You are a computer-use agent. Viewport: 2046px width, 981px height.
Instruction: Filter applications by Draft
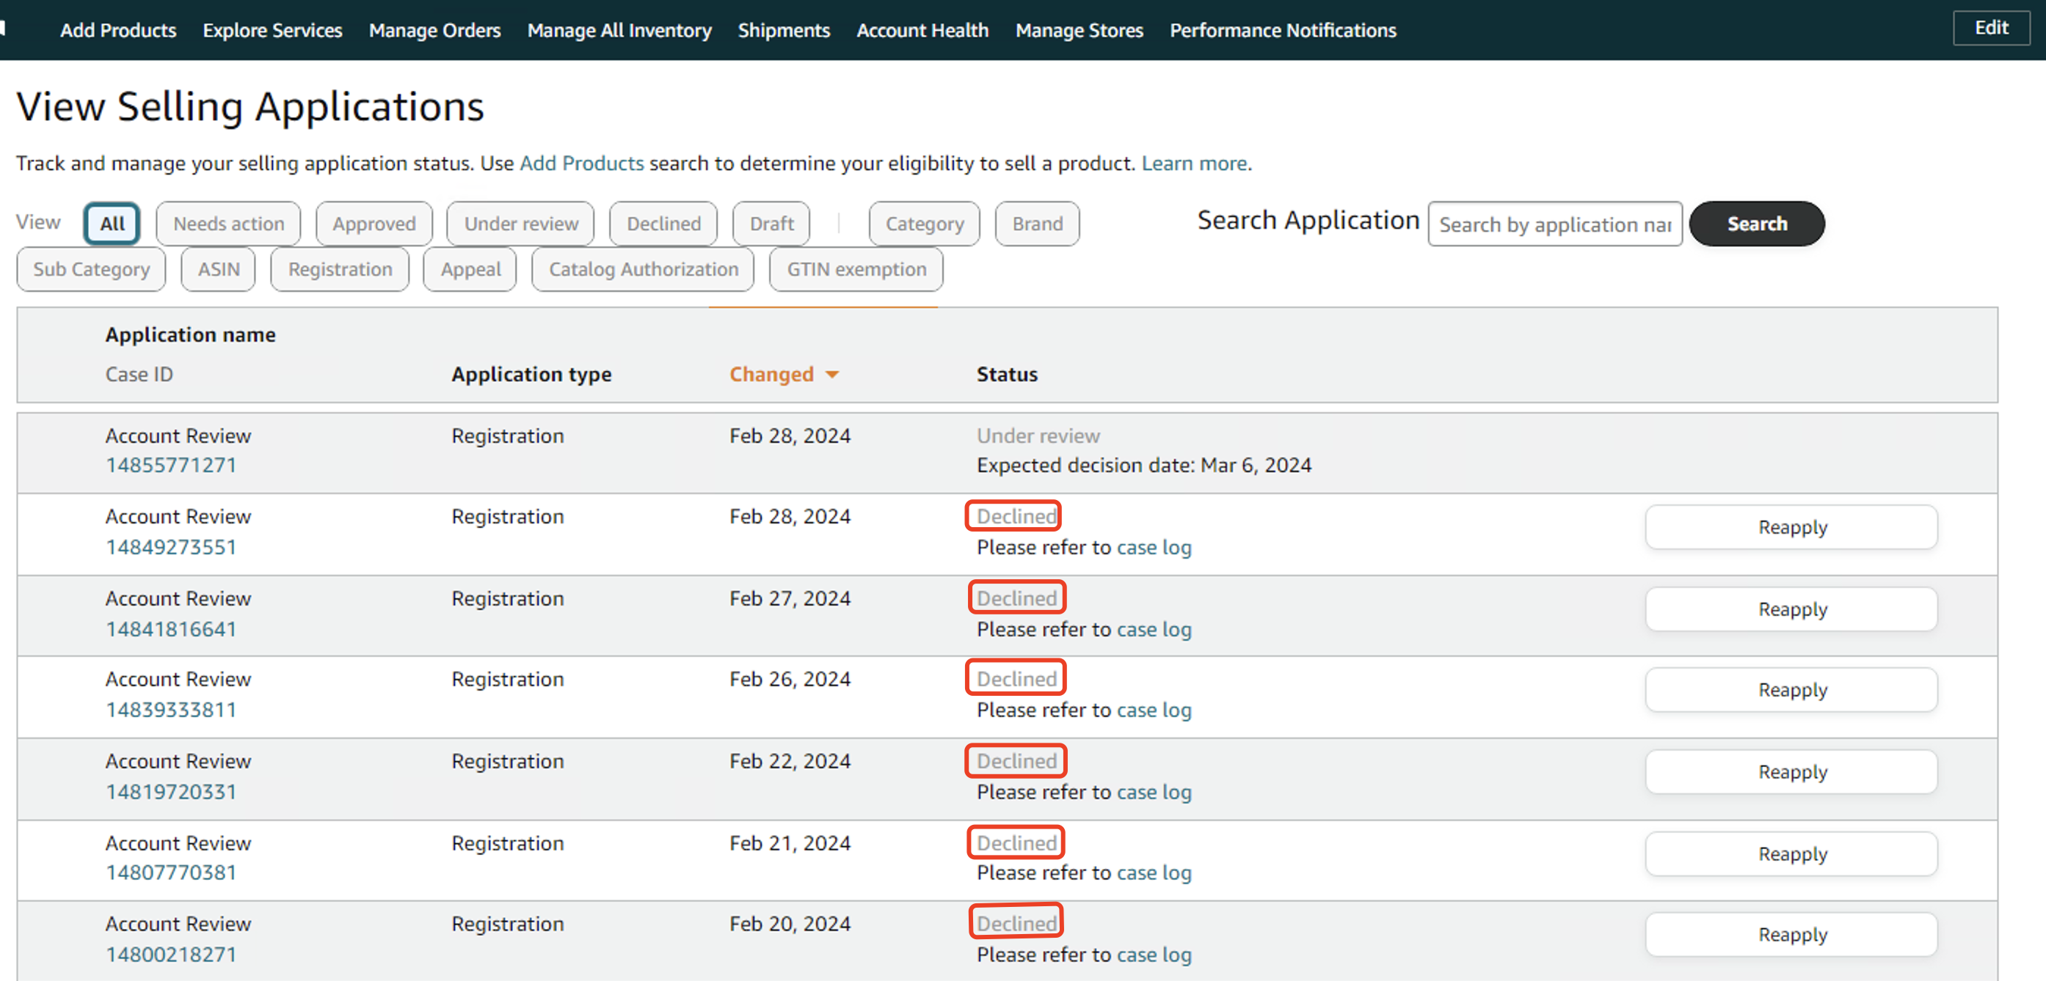[771, 224]
